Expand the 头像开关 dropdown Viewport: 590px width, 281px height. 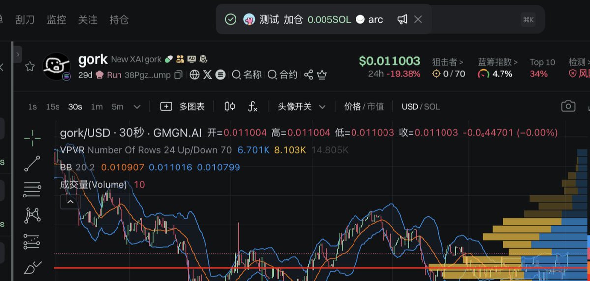[302, 107]
